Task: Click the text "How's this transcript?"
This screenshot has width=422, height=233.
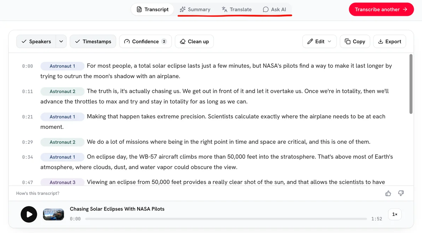Action: pyautogui.click(x=38, y=193)
